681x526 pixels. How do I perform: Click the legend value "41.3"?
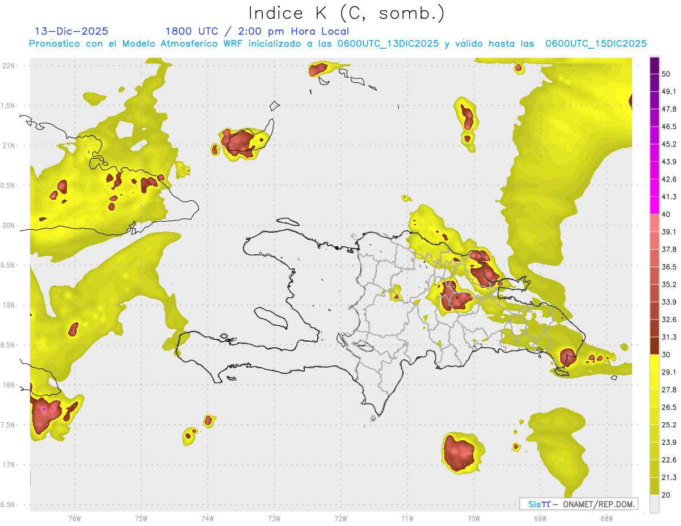click(x=669, y=197)
